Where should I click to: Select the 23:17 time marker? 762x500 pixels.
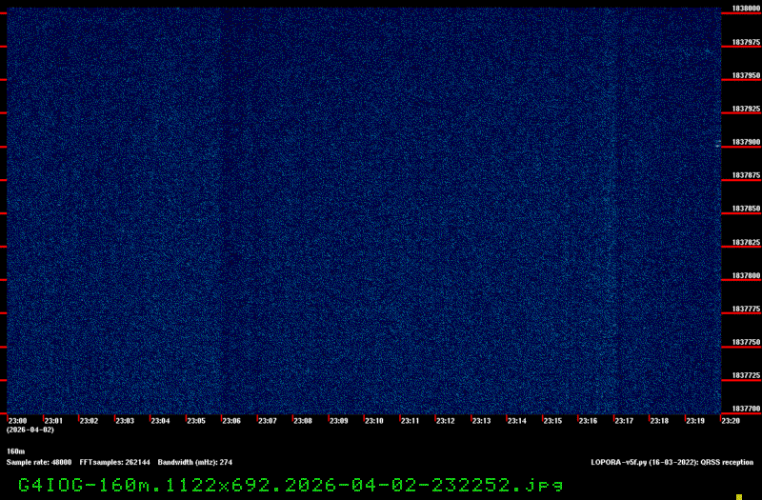click(624, 421)
